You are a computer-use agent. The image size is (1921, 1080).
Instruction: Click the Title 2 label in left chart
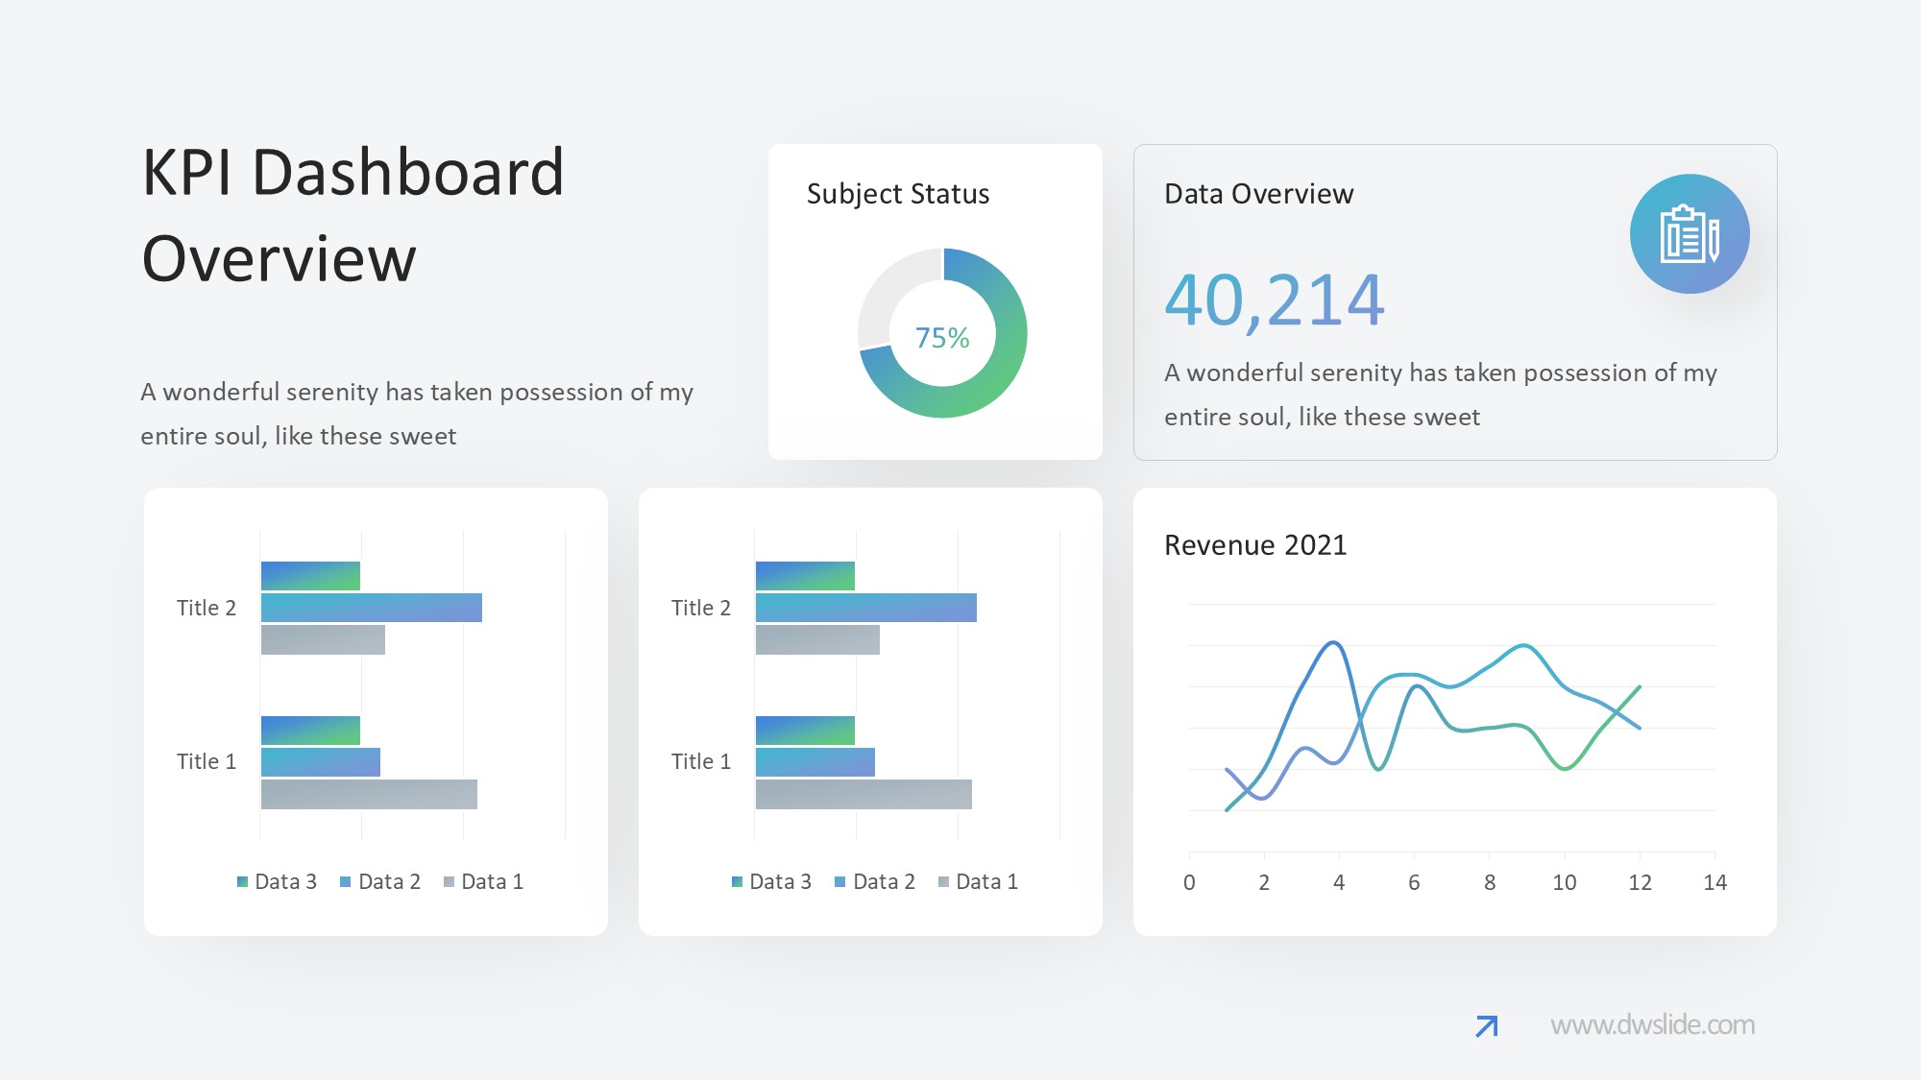coord(206,608)
